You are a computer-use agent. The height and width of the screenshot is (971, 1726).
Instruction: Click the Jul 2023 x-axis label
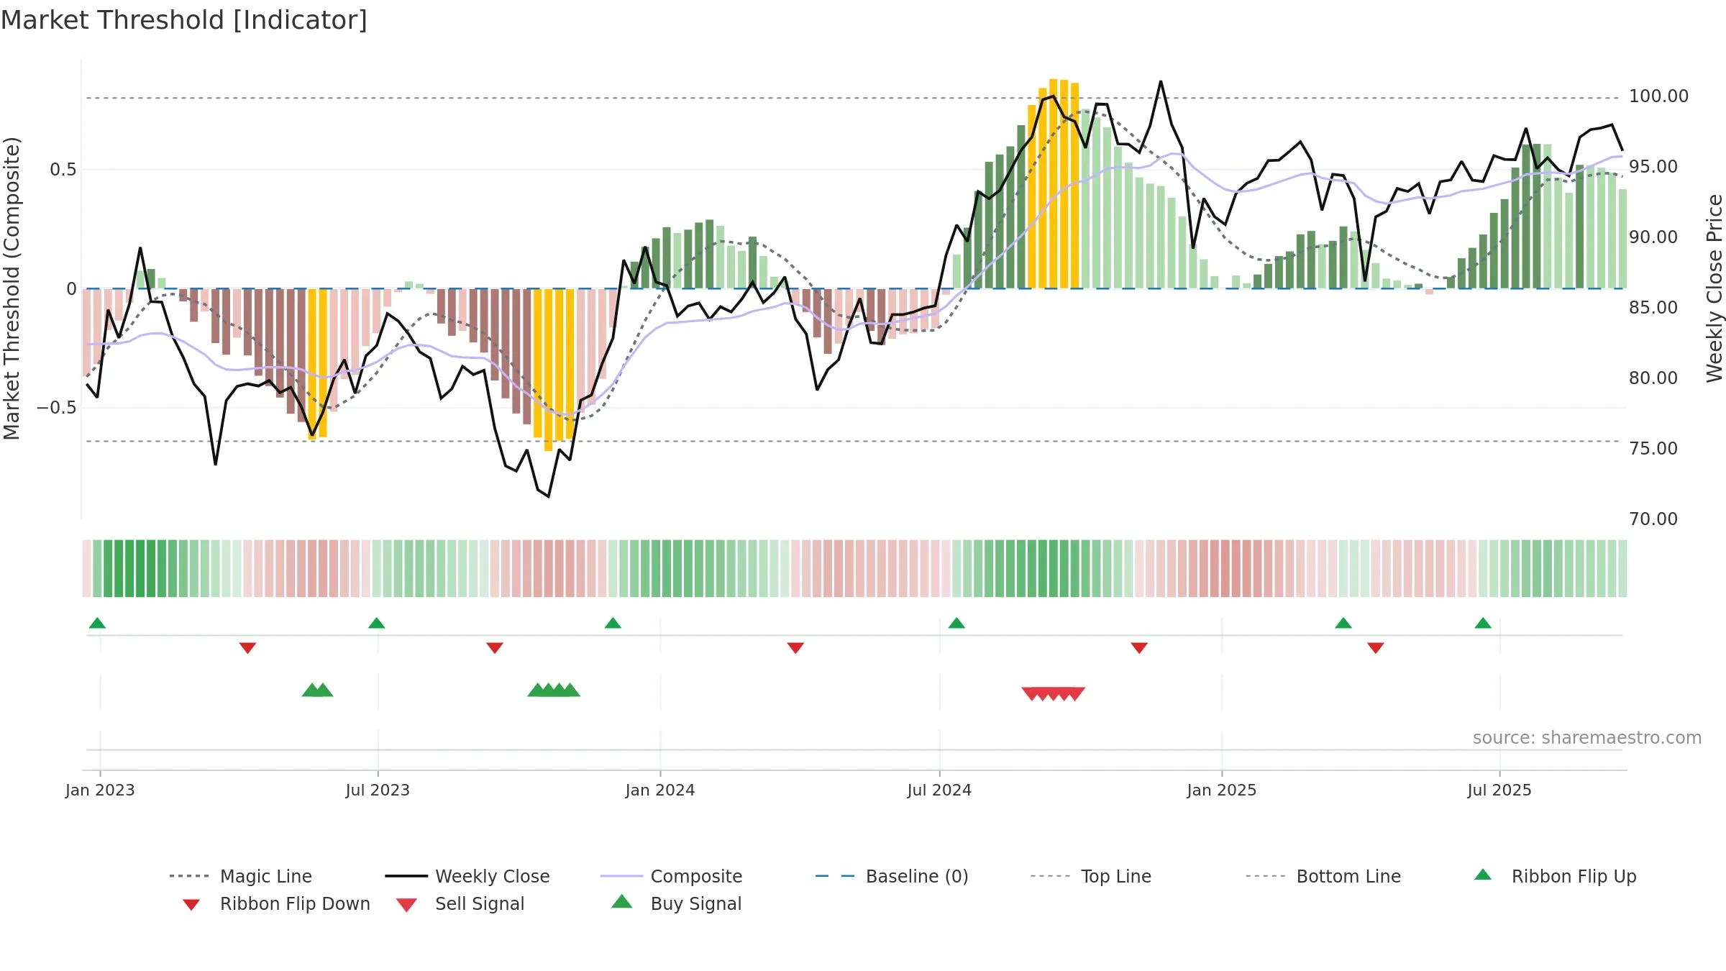[378, 790]
